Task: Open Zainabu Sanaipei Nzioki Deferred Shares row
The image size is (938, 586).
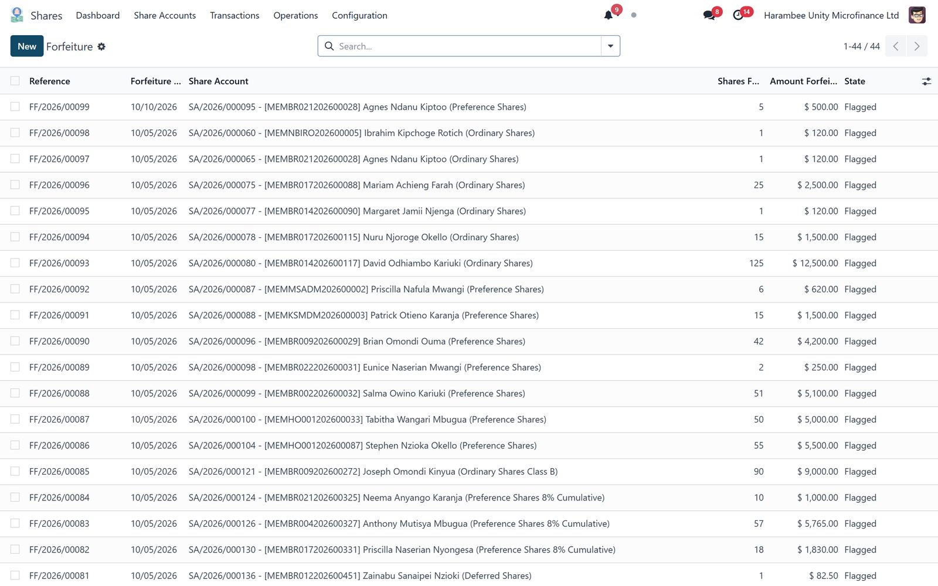Action: pos(469,575)
